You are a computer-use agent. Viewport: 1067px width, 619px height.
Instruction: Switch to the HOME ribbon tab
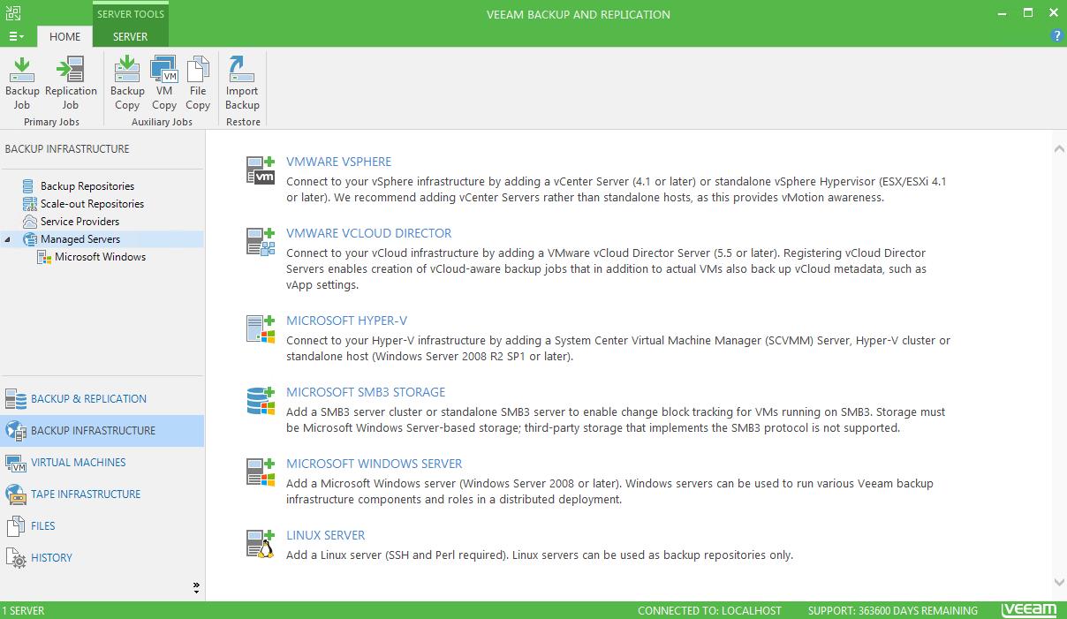(64, 37)
